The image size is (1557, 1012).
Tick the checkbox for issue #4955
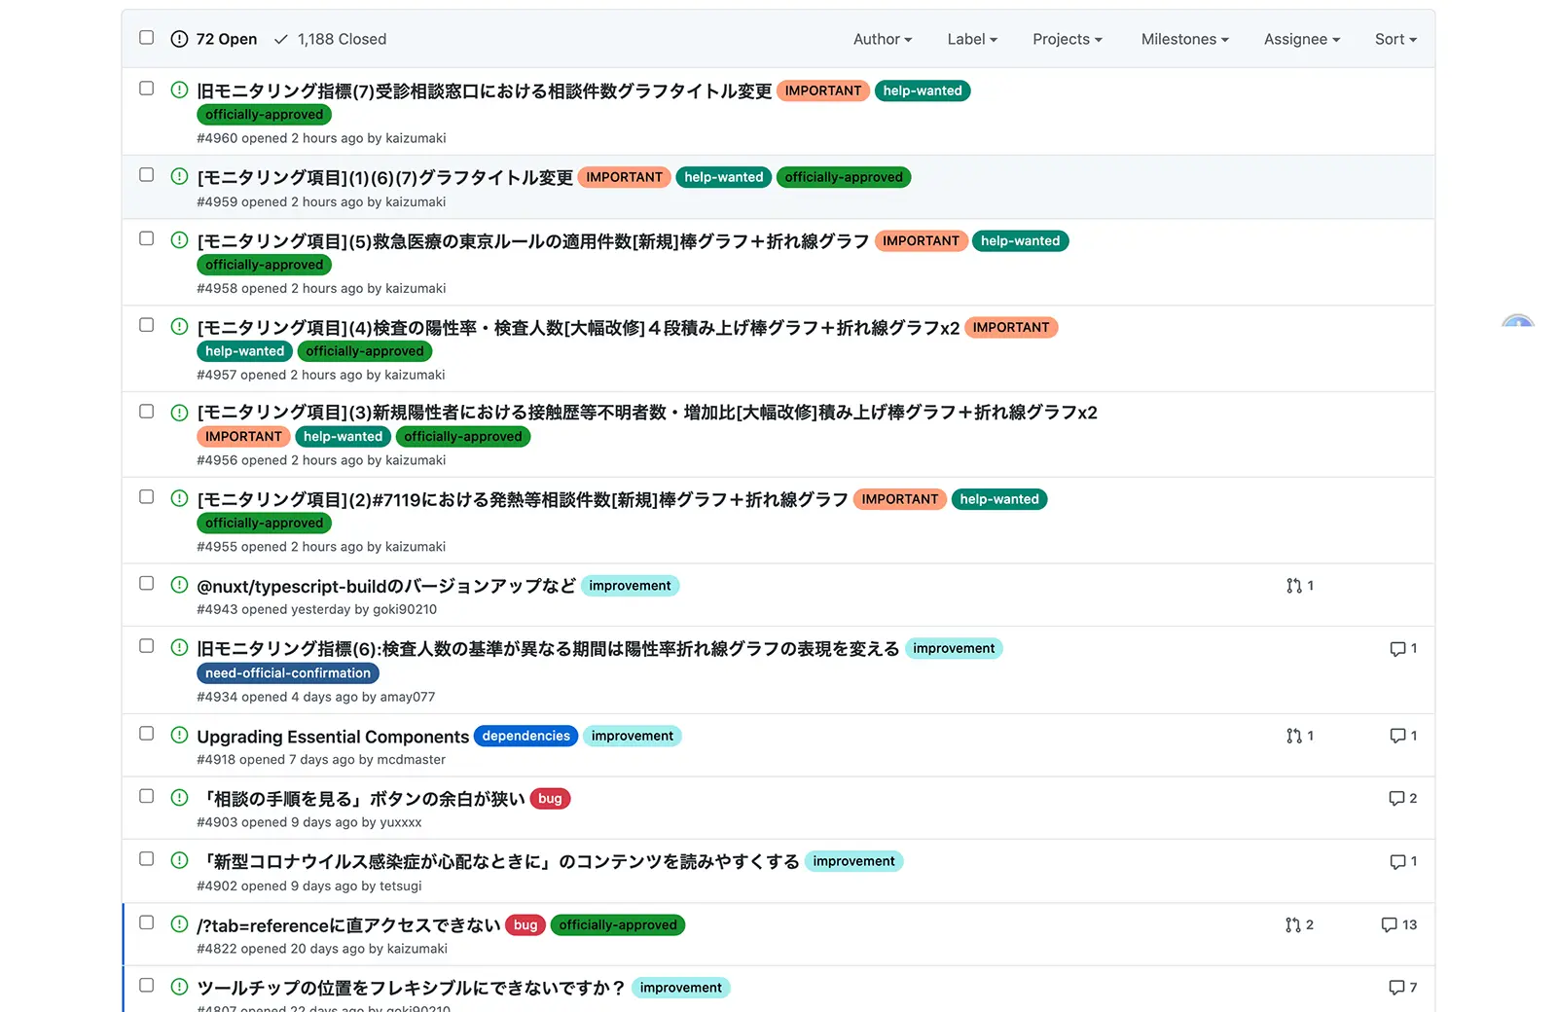click(x=146, y=497)
